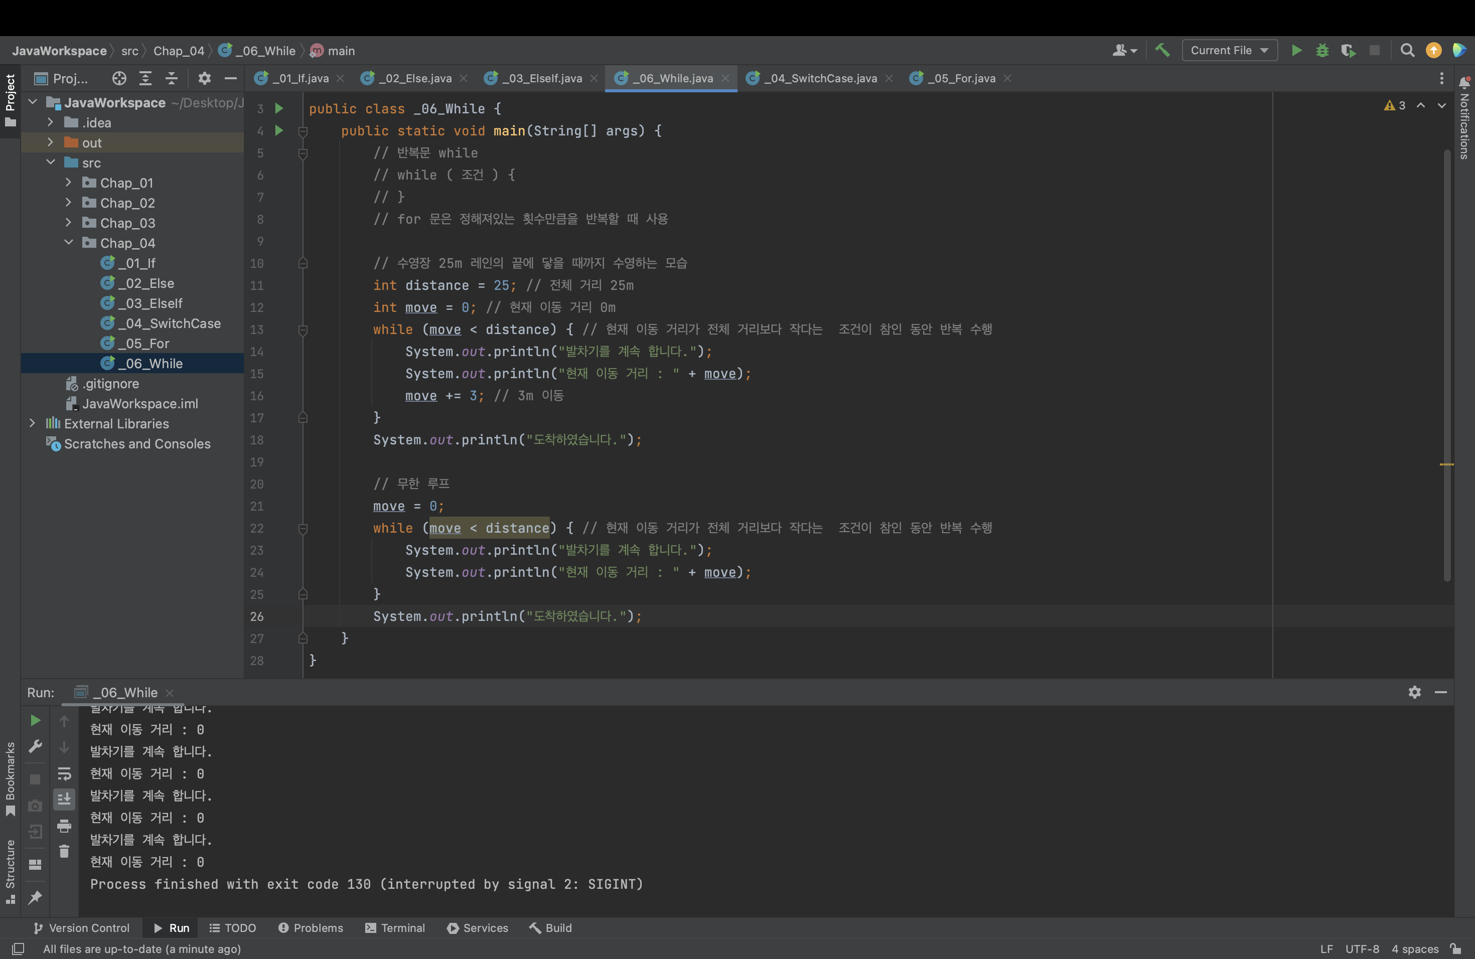Open the Version Control tool window
Screen dimensions: 1475x959
[x=81, y=928]
